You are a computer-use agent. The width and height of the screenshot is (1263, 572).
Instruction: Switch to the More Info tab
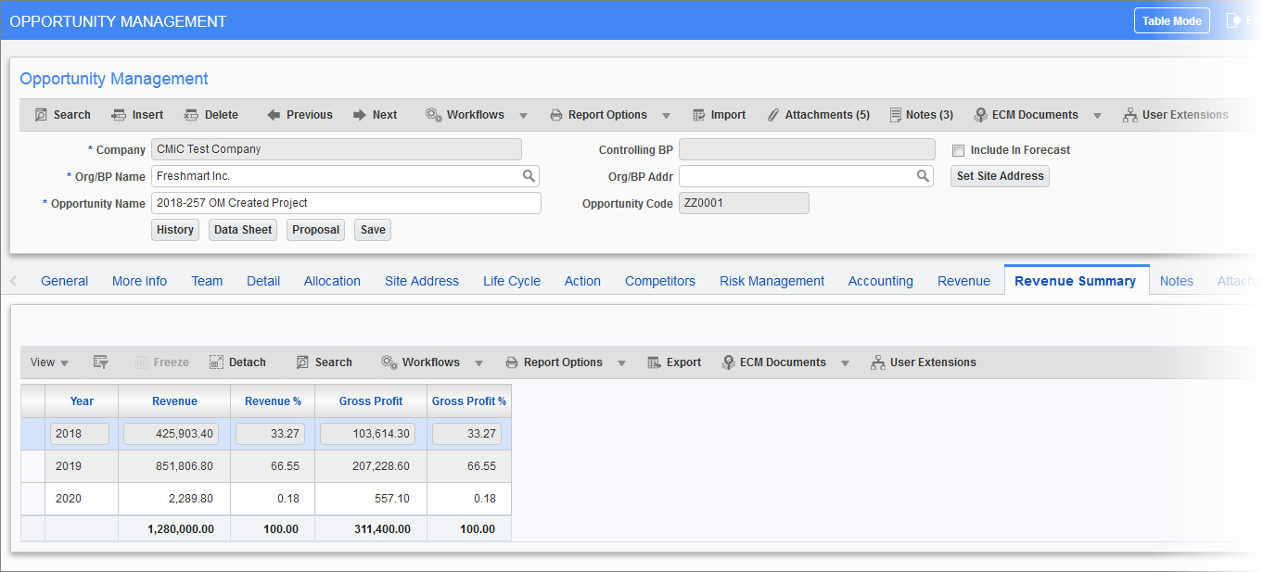tap(140, 281)
